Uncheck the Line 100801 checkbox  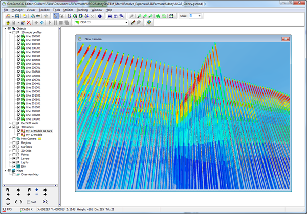click(18, 52)
